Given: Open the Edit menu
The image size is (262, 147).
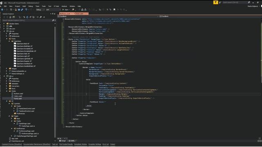Looking at the screenshot, I should click(5, 6).
